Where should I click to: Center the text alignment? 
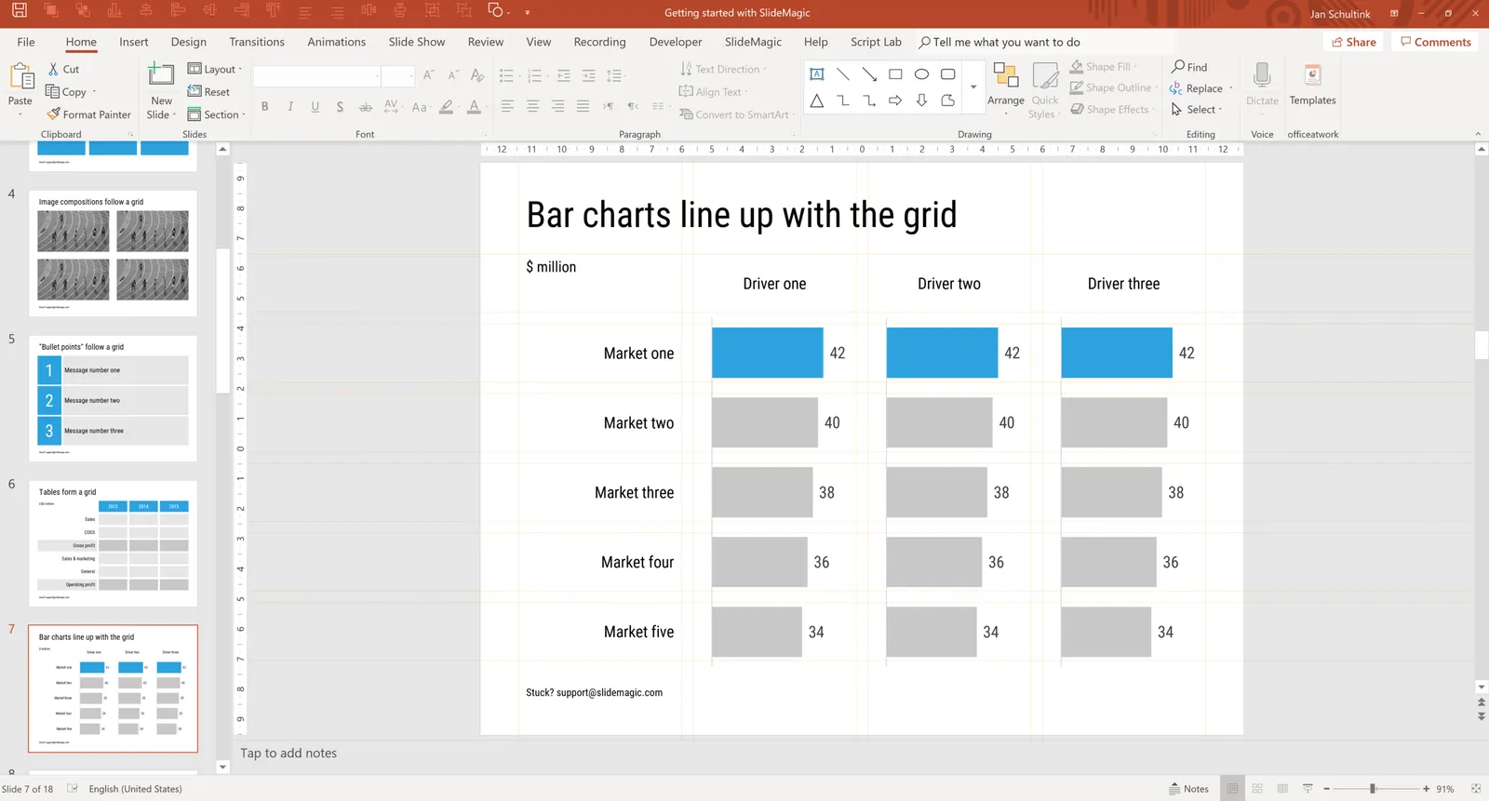coord(532,107)
